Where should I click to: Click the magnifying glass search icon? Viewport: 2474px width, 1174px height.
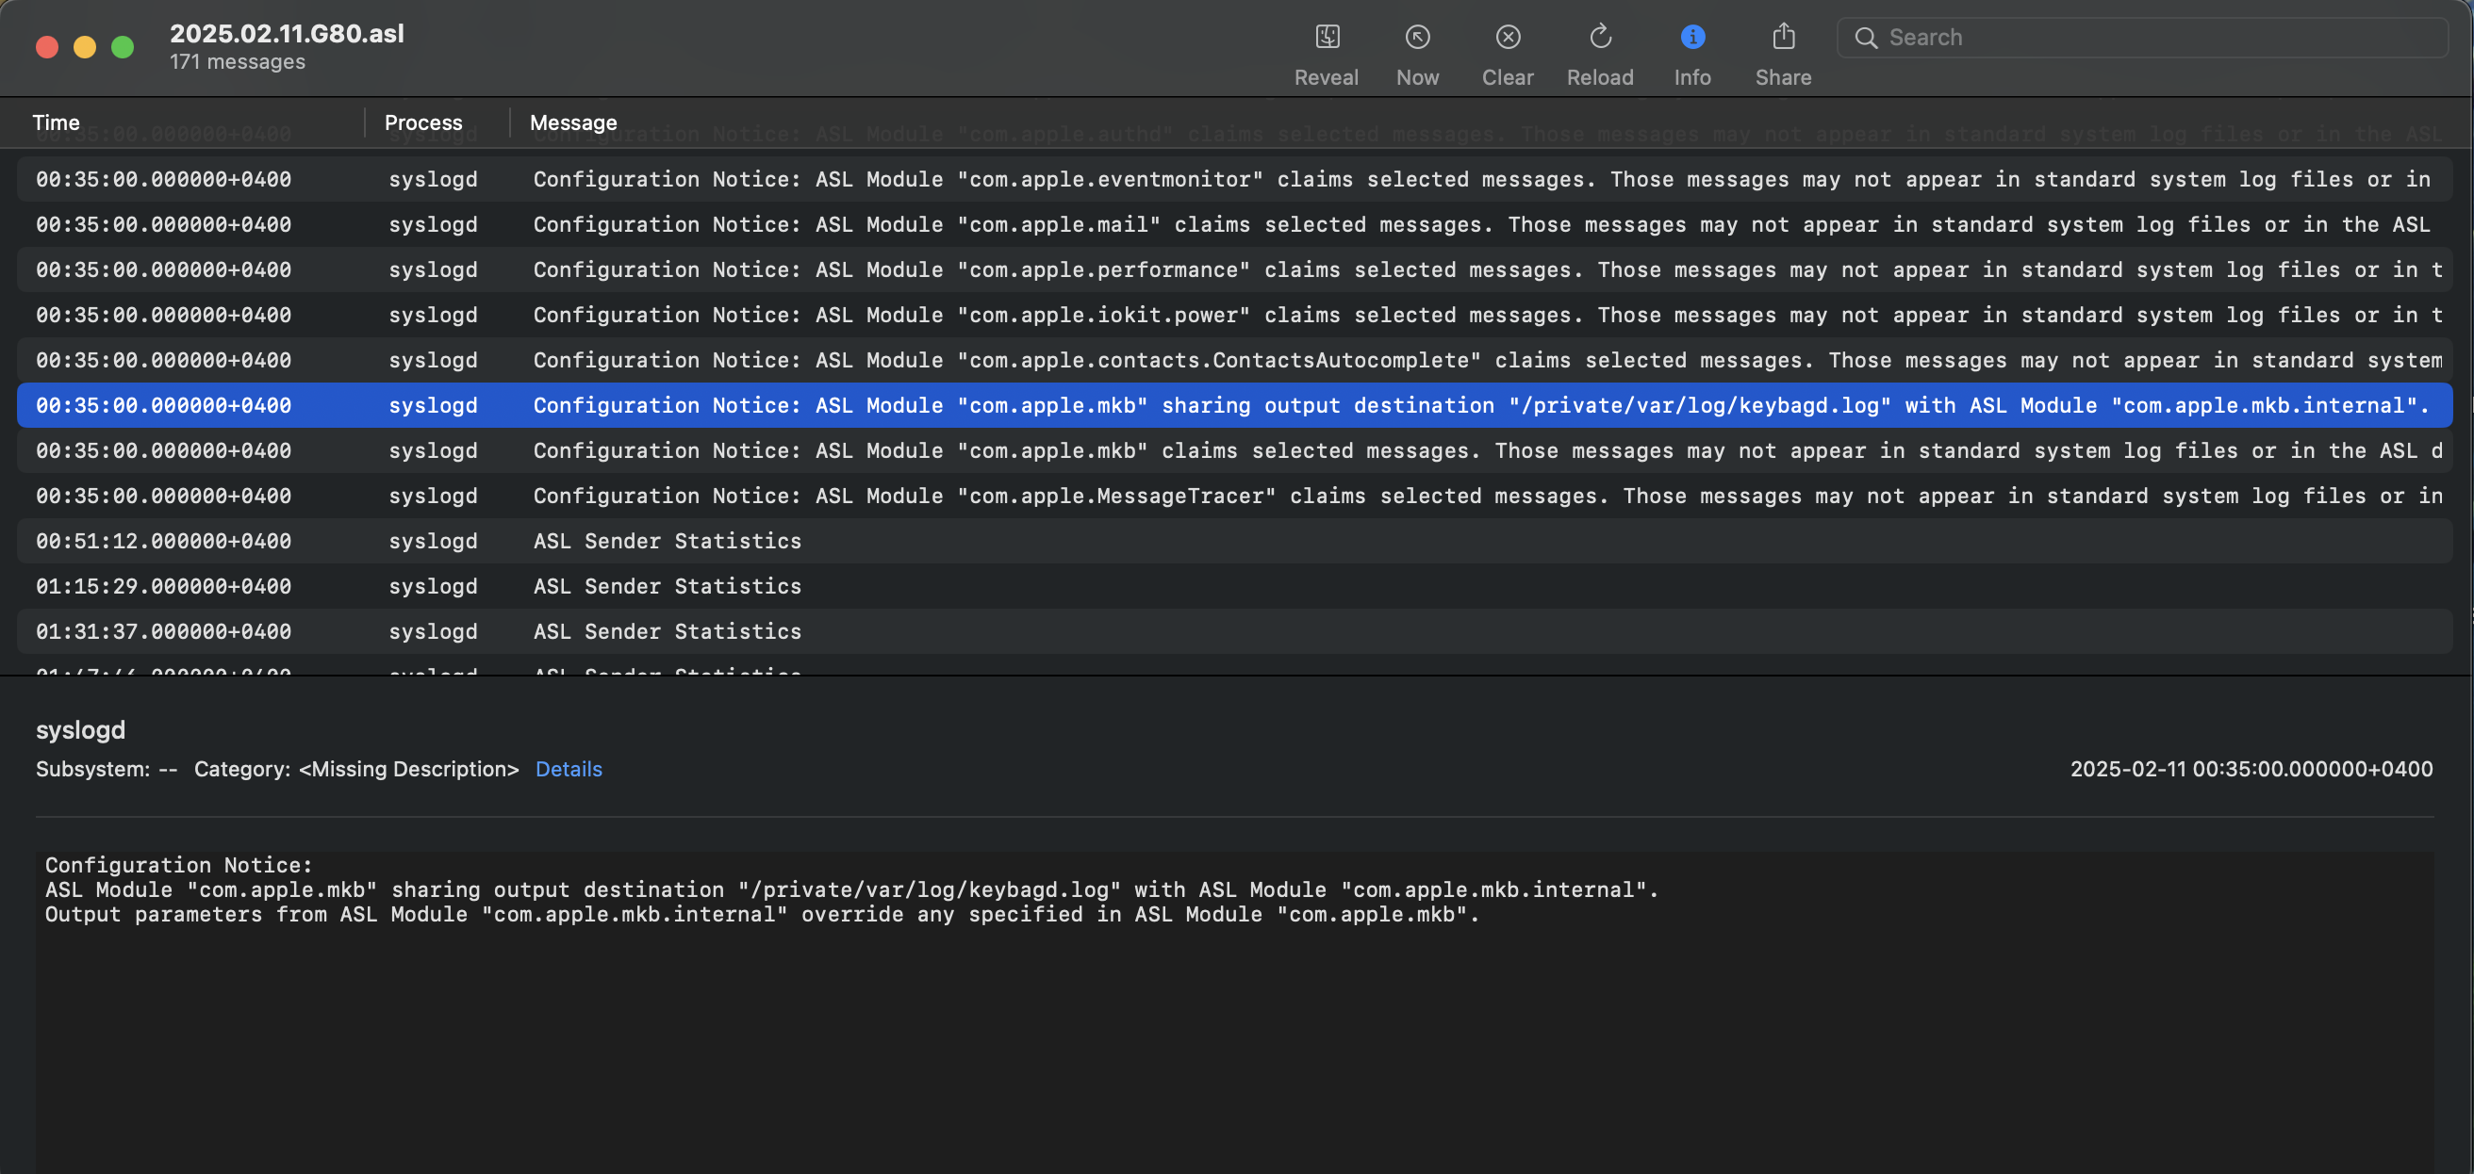point(1865,38)
